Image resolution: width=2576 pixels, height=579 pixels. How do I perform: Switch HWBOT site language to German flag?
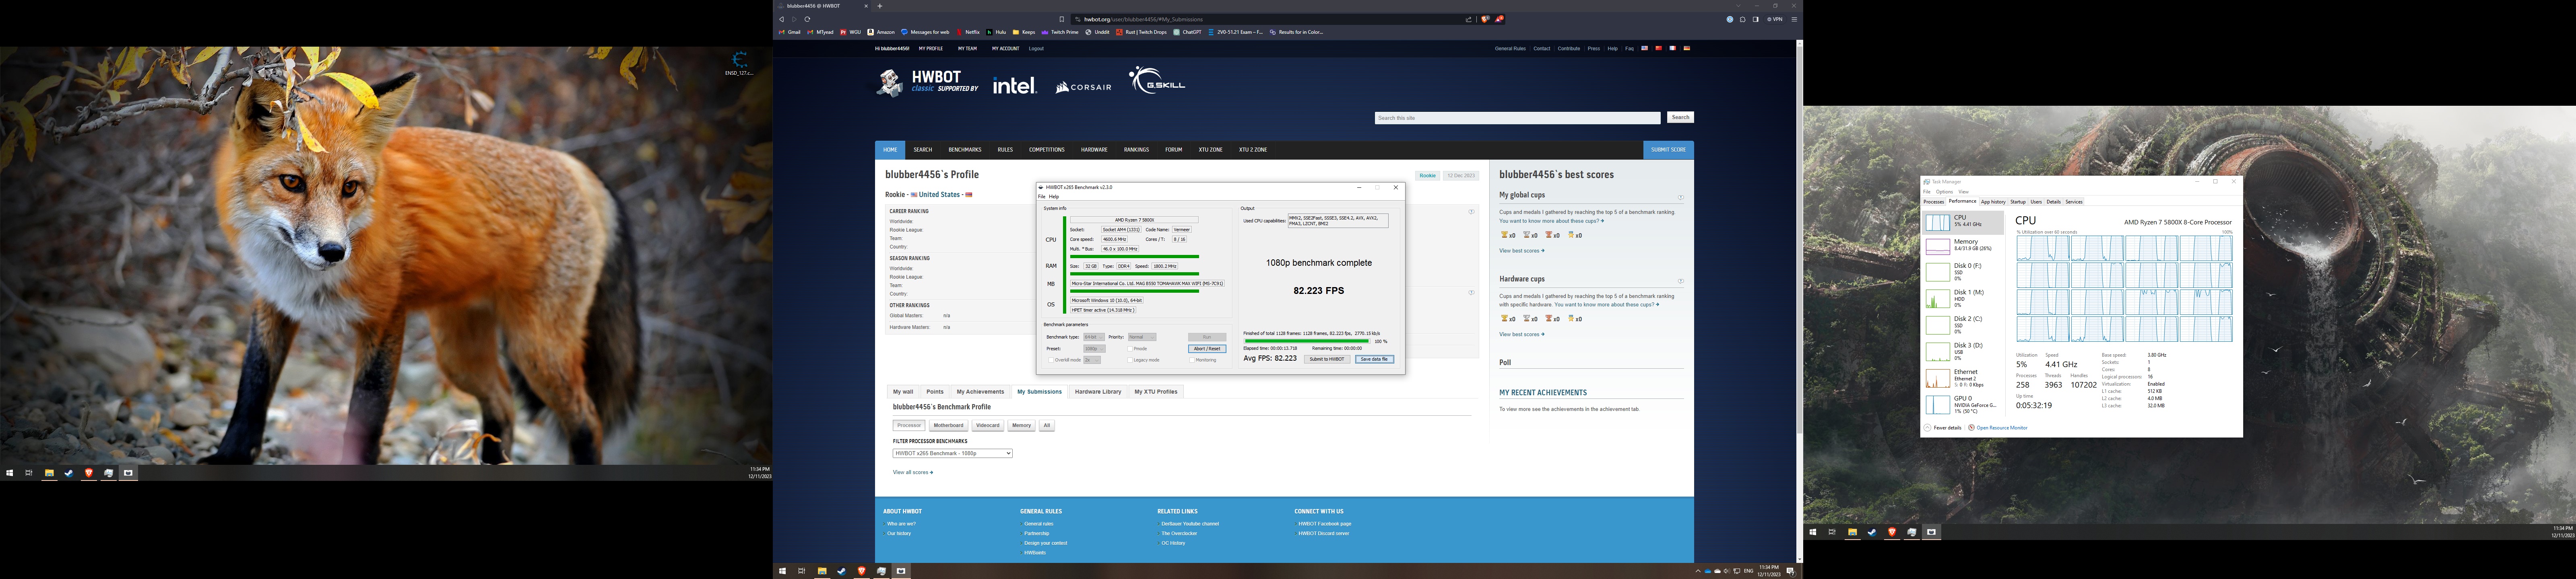click(1687, 48)
